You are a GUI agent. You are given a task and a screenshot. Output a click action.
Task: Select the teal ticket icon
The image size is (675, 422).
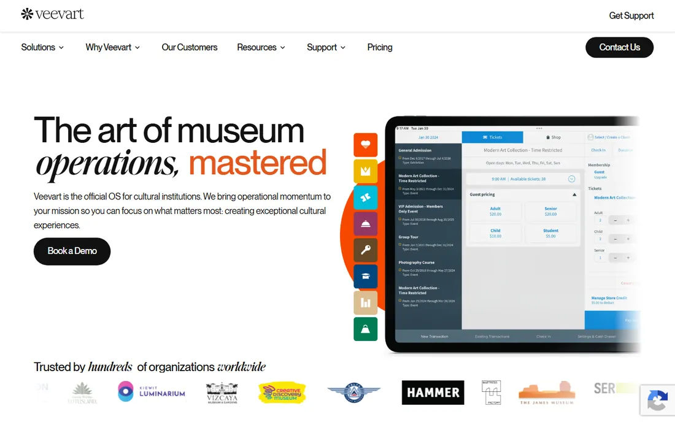coord(366,198)
